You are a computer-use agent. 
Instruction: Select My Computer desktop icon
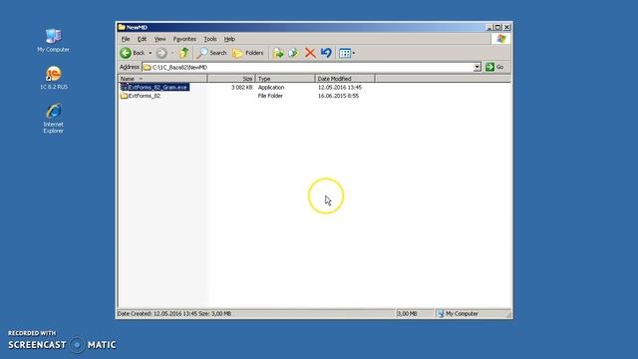[x=53, y=40]
